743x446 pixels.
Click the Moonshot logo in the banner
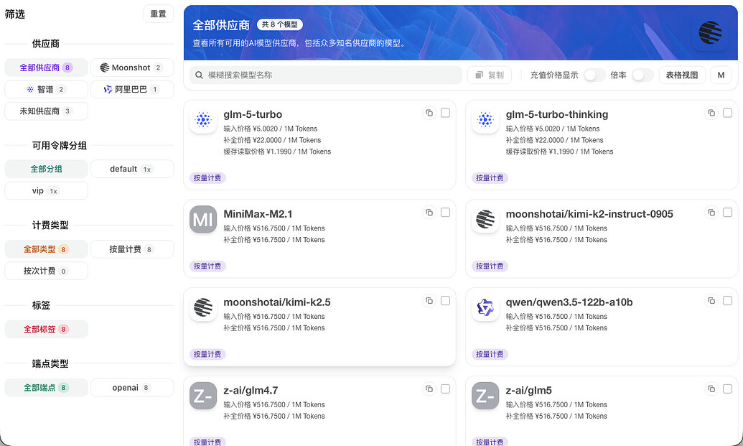tap(710, 33)
